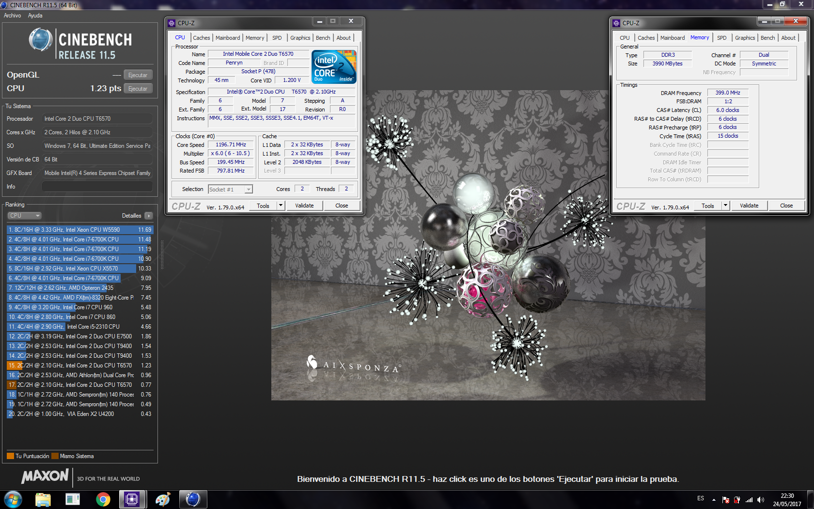
Task: Select ranking row Intel Xeon CPU X5570
Action: [x=80, y=269]
